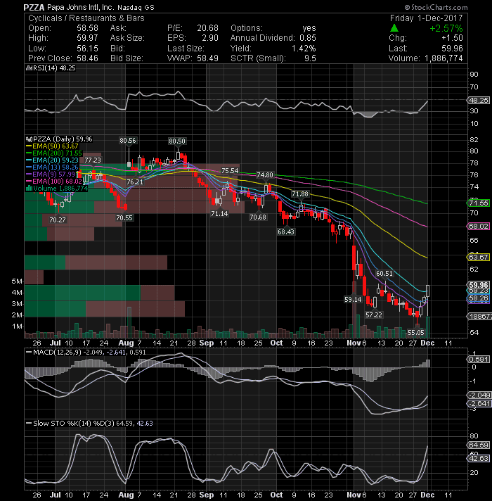This screenshot has height=501, width=492.
Task: Click the volume bars icon in the legend
Action: [29, 189]
